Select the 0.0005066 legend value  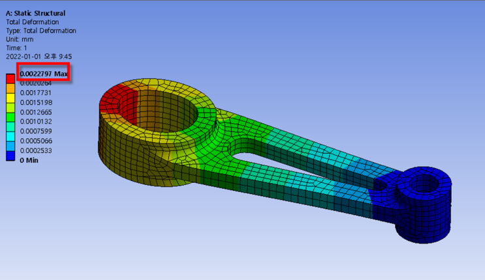click(x=36, y=141)
